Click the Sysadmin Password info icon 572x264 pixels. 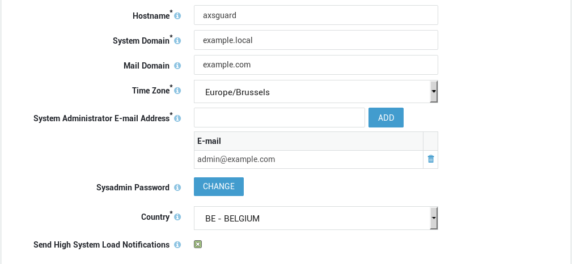(x=177, y=188)
